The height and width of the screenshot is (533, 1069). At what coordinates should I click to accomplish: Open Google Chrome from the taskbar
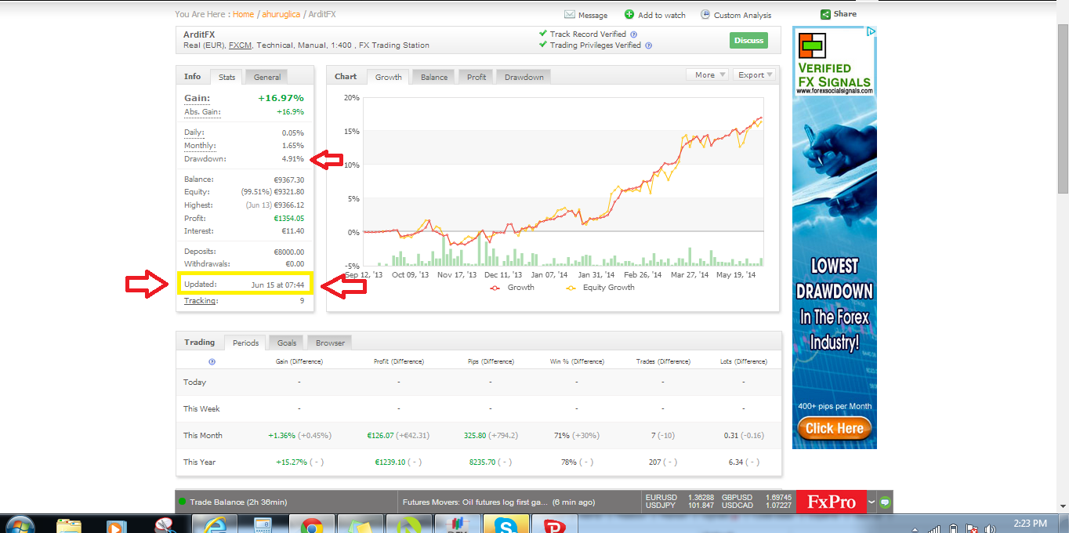point(311,524)
